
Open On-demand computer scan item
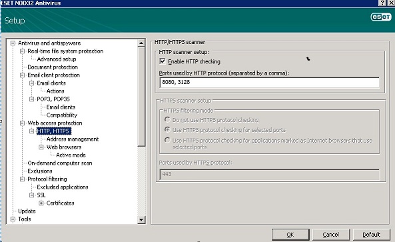[x=60, y=163]
